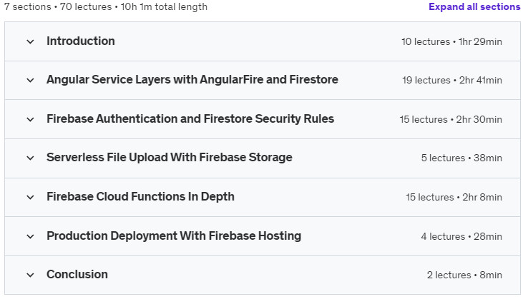This screenshot has height=304, width=523.
Task: Click '10 lectures • 1hr 29min' text
Action: (451, 41)
